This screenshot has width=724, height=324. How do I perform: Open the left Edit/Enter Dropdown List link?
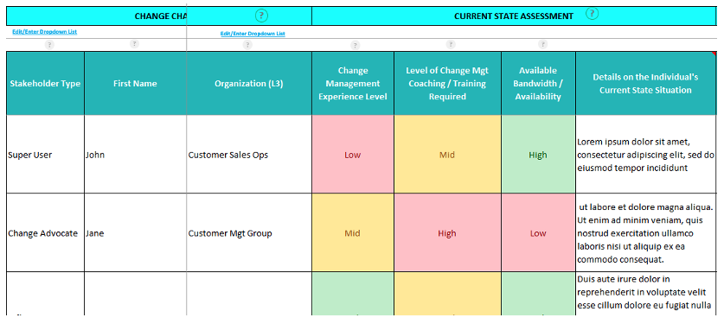click(x=45, y=32)
